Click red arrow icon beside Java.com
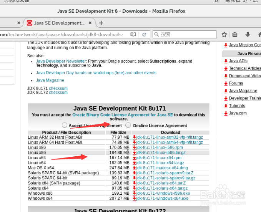261x212 pixels. pos(226,113)
